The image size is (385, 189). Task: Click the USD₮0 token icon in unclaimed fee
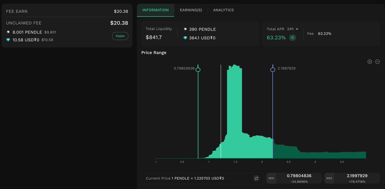pyautogui.click(x=8, y=40)
